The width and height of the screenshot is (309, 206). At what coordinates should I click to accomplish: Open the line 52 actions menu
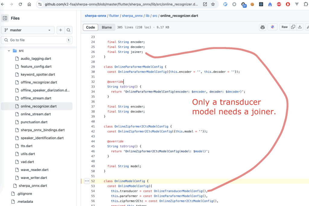87,181
